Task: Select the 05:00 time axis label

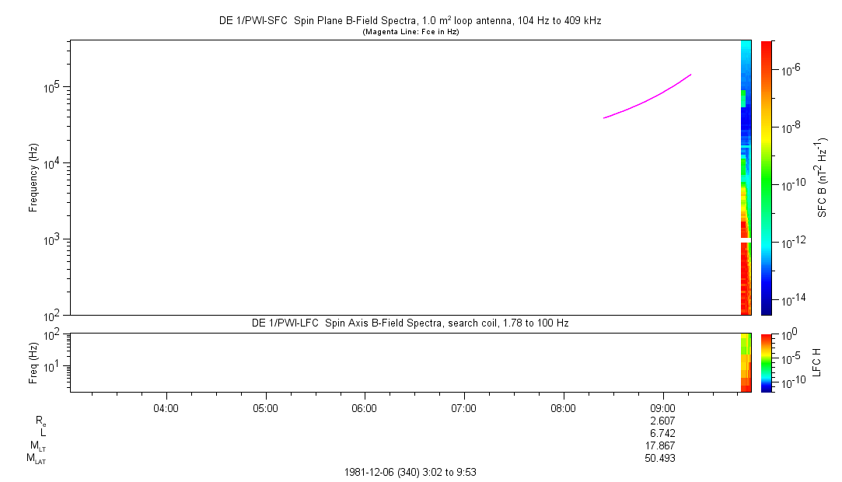Action: (x=266, y=407)
